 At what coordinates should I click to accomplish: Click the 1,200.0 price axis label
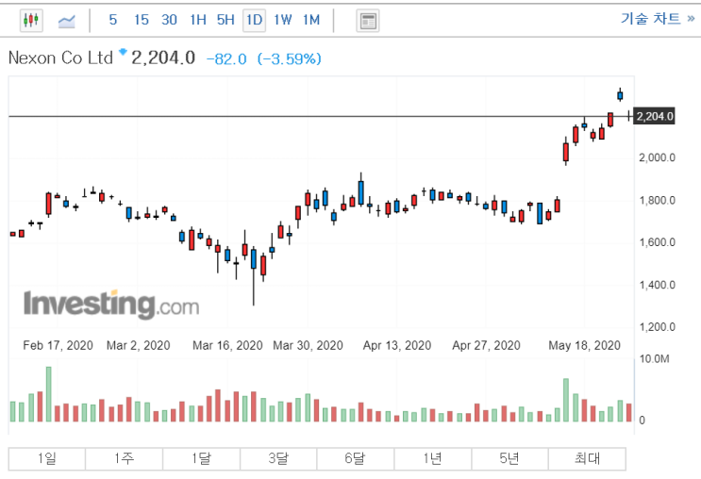click(658, 327)
